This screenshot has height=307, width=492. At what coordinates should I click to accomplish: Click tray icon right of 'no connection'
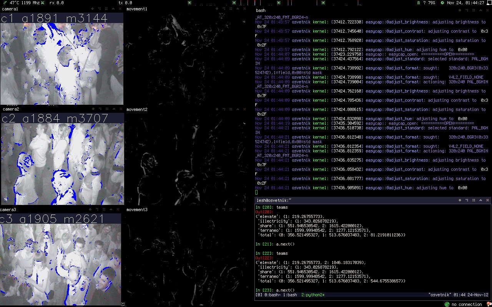(x=489, y=304)
